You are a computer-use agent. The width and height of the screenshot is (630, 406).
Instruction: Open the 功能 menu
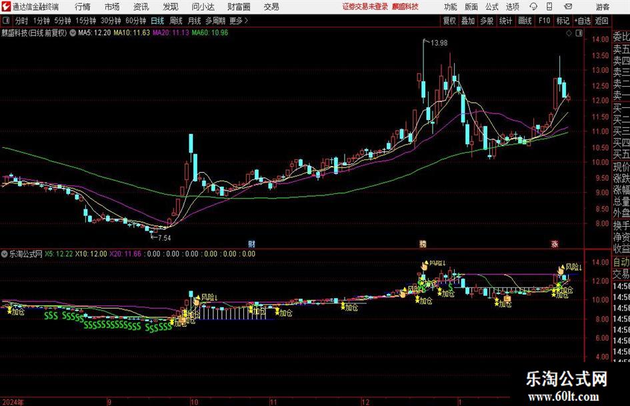[x=451, y=7]
